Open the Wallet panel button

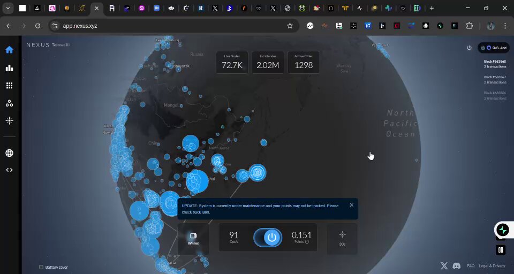point(193,239)
